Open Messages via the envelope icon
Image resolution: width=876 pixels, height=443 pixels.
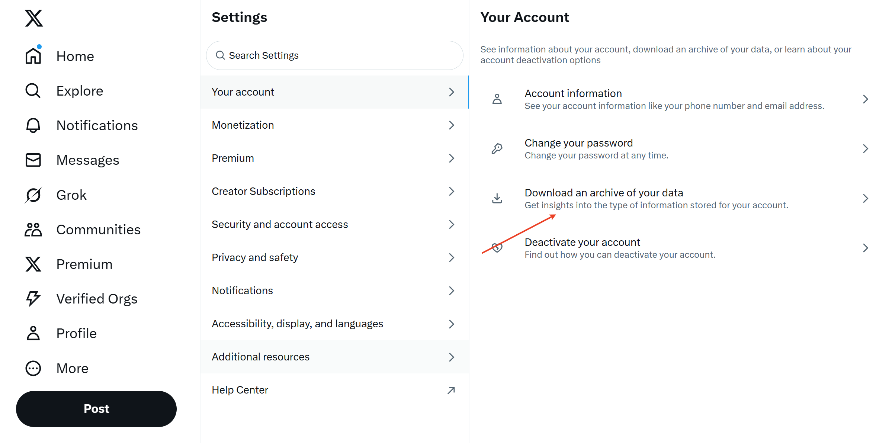[x=33, y=160]
